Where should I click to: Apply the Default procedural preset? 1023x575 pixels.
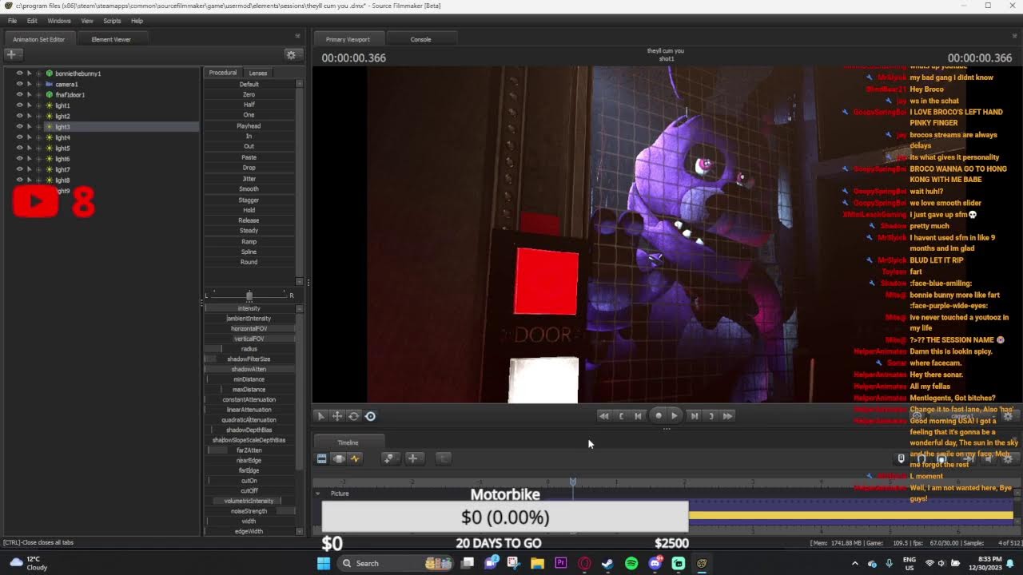click(x=249, y=84)
